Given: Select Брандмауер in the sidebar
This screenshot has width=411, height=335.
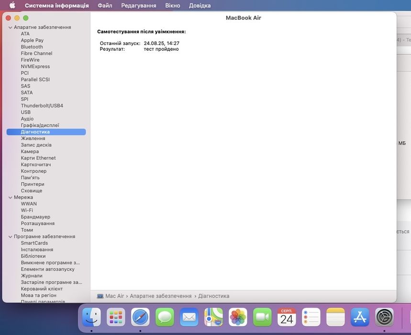Looking at the screenshot, I should (x=36, y=217).
